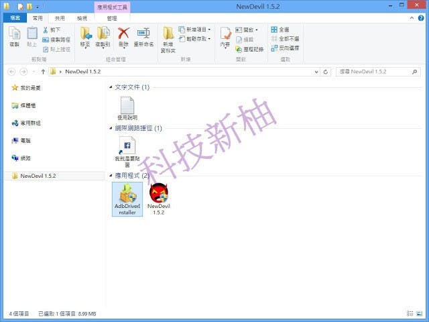The height and width of the screenshot is (322, 429).
Task: Open the File tab
Action: coord(15,18)
